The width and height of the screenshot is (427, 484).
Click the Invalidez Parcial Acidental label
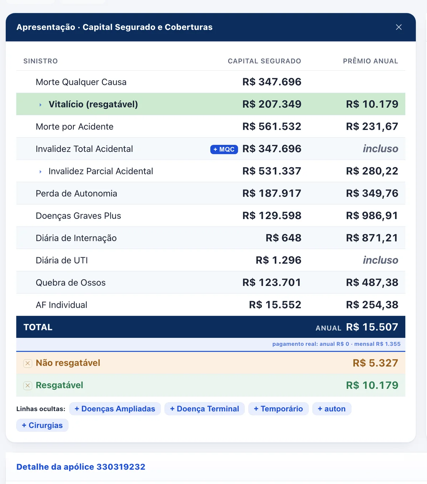101,171
